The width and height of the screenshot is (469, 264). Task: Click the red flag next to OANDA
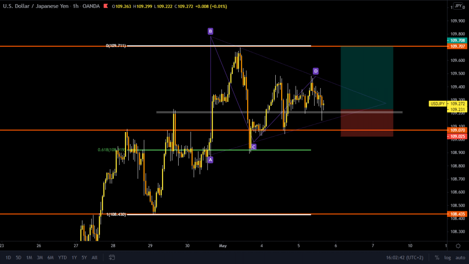(106, 6)
